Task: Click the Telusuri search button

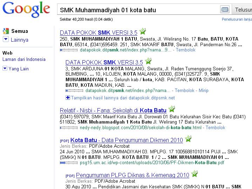Action: pos(242,10)
